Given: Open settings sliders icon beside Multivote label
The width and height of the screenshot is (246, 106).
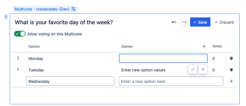Looking at the screenshot, I should (x=73, y=9).
